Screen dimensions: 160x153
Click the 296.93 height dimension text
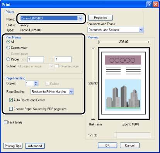pos(93,83)
